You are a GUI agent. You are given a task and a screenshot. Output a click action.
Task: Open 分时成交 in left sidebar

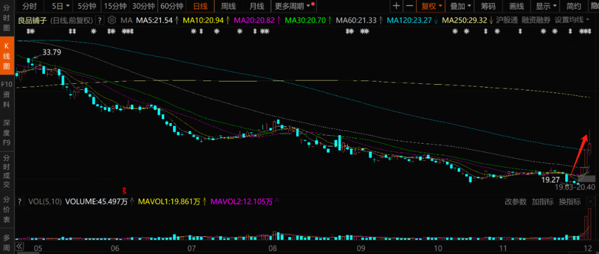(7, 171)
